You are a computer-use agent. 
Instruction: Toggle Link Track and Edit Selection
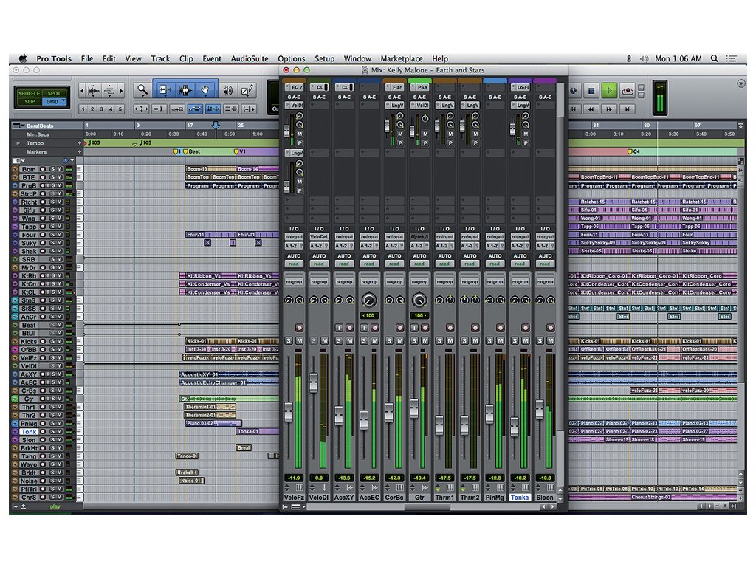click(x=230, y=109)
